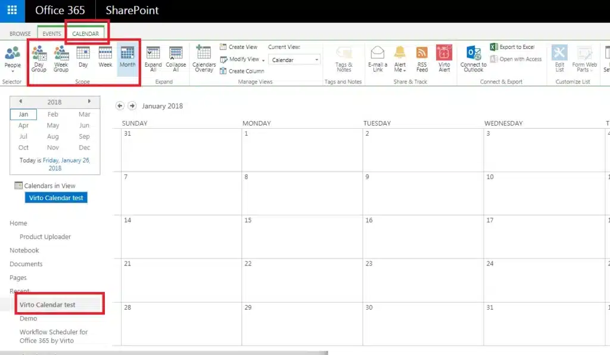This screenshot has width=610, height=355.
Task: Click Expand All in the Expand group
Action: pyautogui.click(x=153, y=58)
